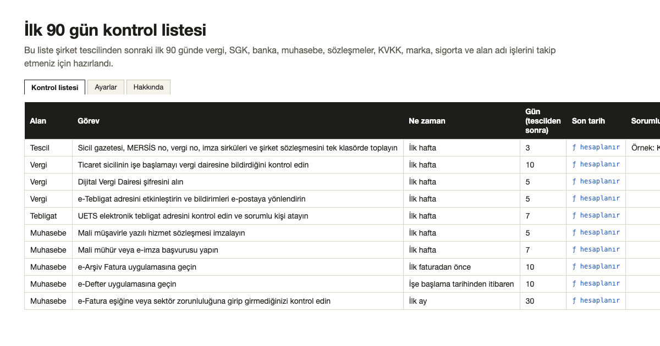Select the task 'UETS elektronik tebligat adresini...'
The height and width of the screenshot is (346, 660).
[x=238, y=216]
